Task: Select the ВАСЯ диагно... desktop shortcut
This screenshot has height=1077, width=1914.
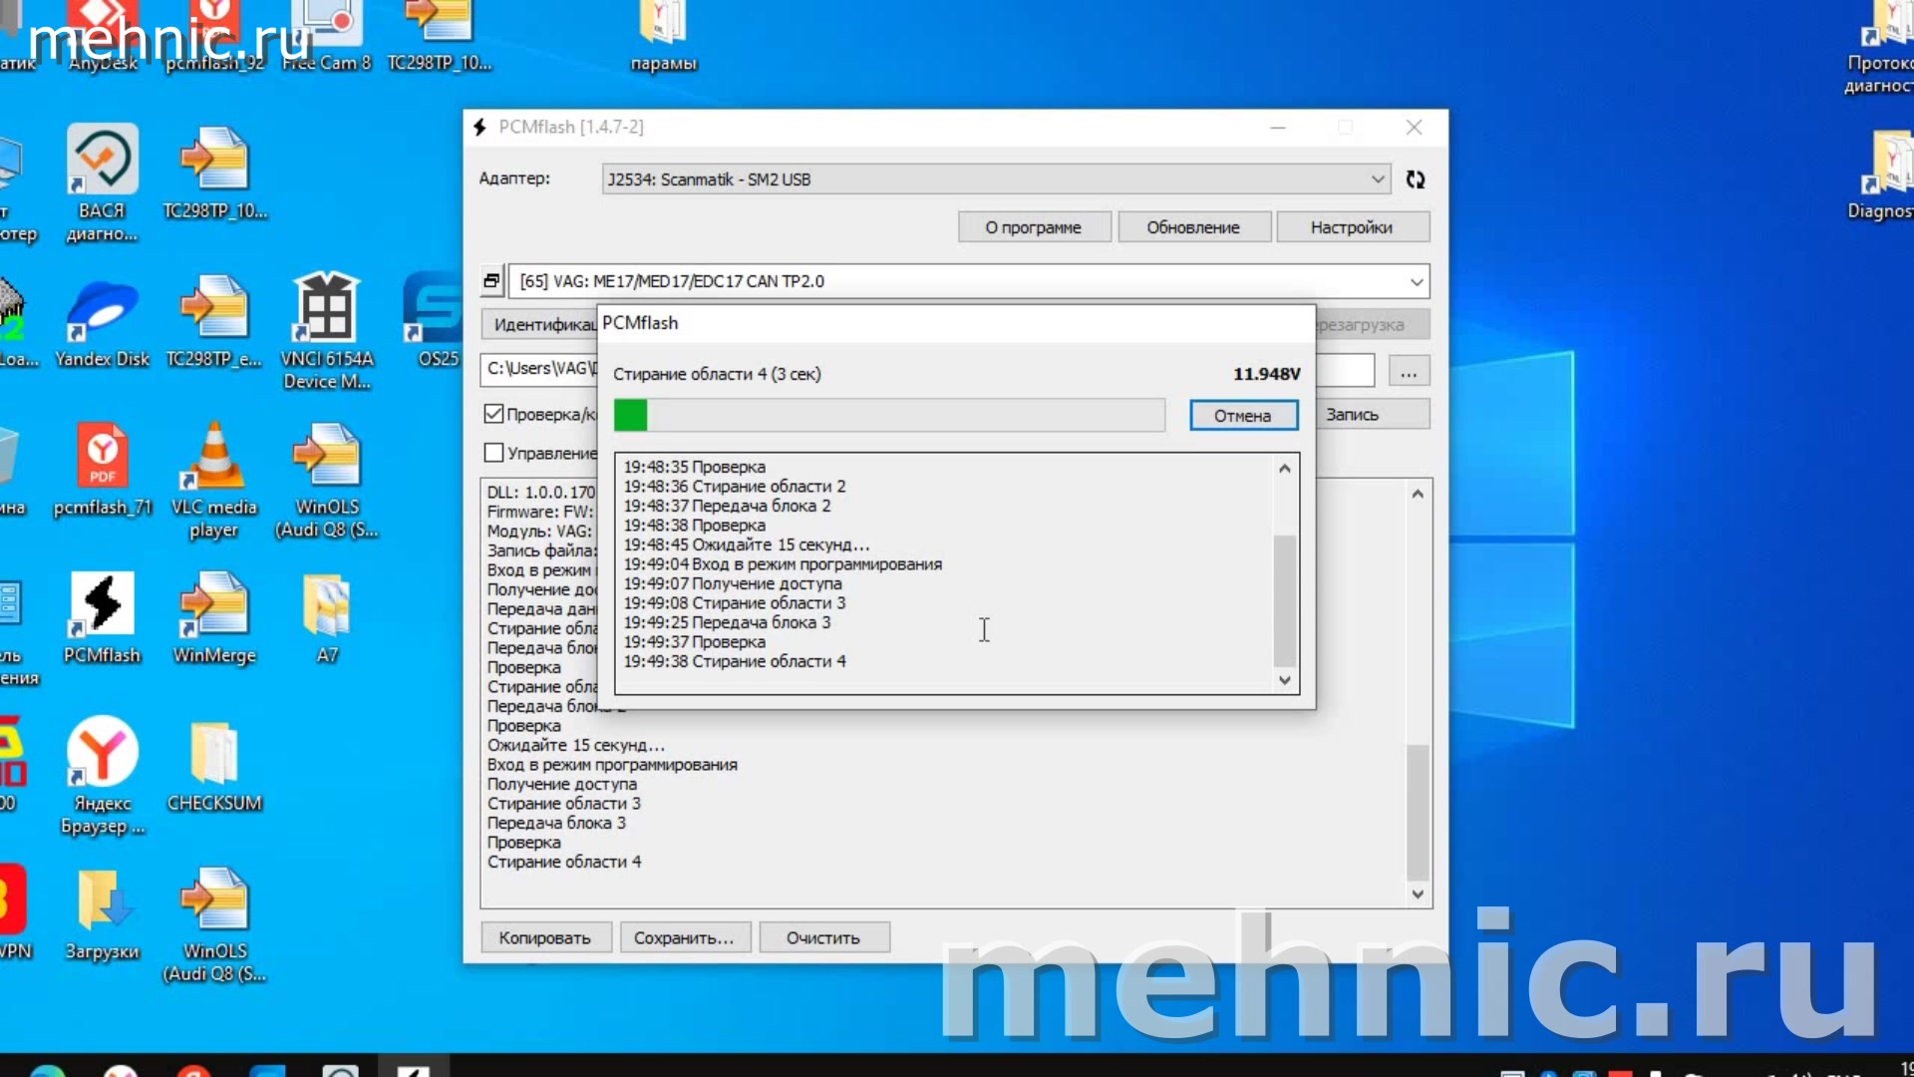Action: (x=102, y=184)
